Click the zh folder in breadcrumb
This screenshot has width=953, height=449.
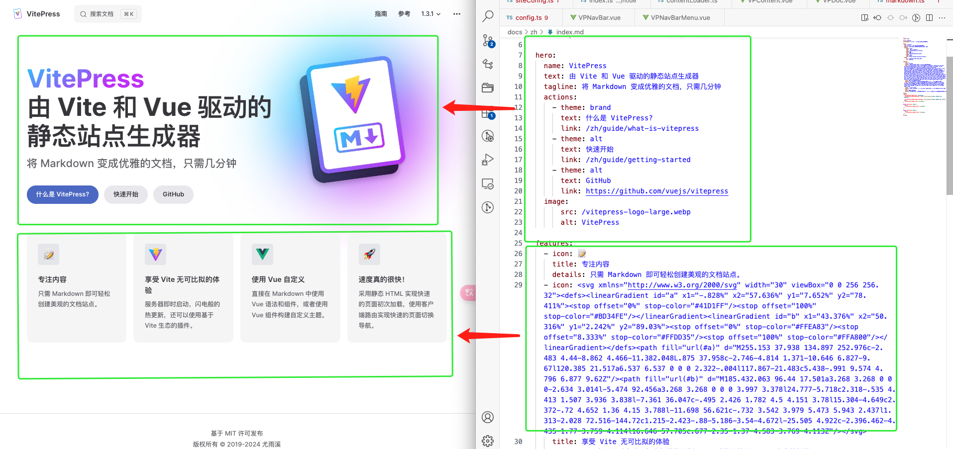pos(533,32)
